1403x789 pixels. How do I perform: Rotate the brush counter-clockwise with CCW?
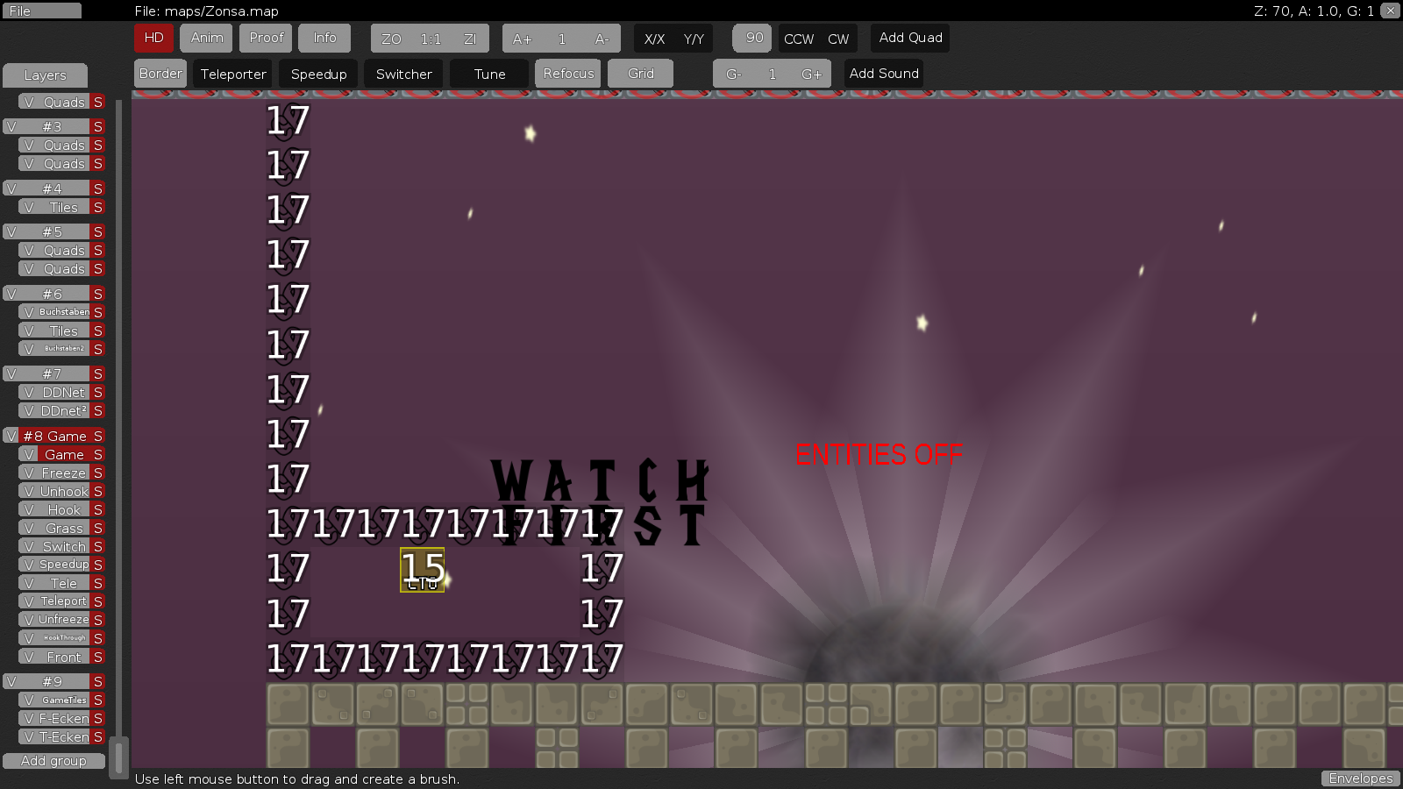(x=799, y=39)
